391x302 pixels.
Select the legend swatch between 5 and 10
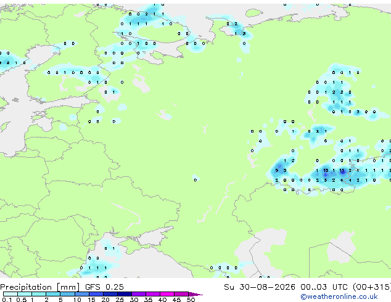click(67, 294)
